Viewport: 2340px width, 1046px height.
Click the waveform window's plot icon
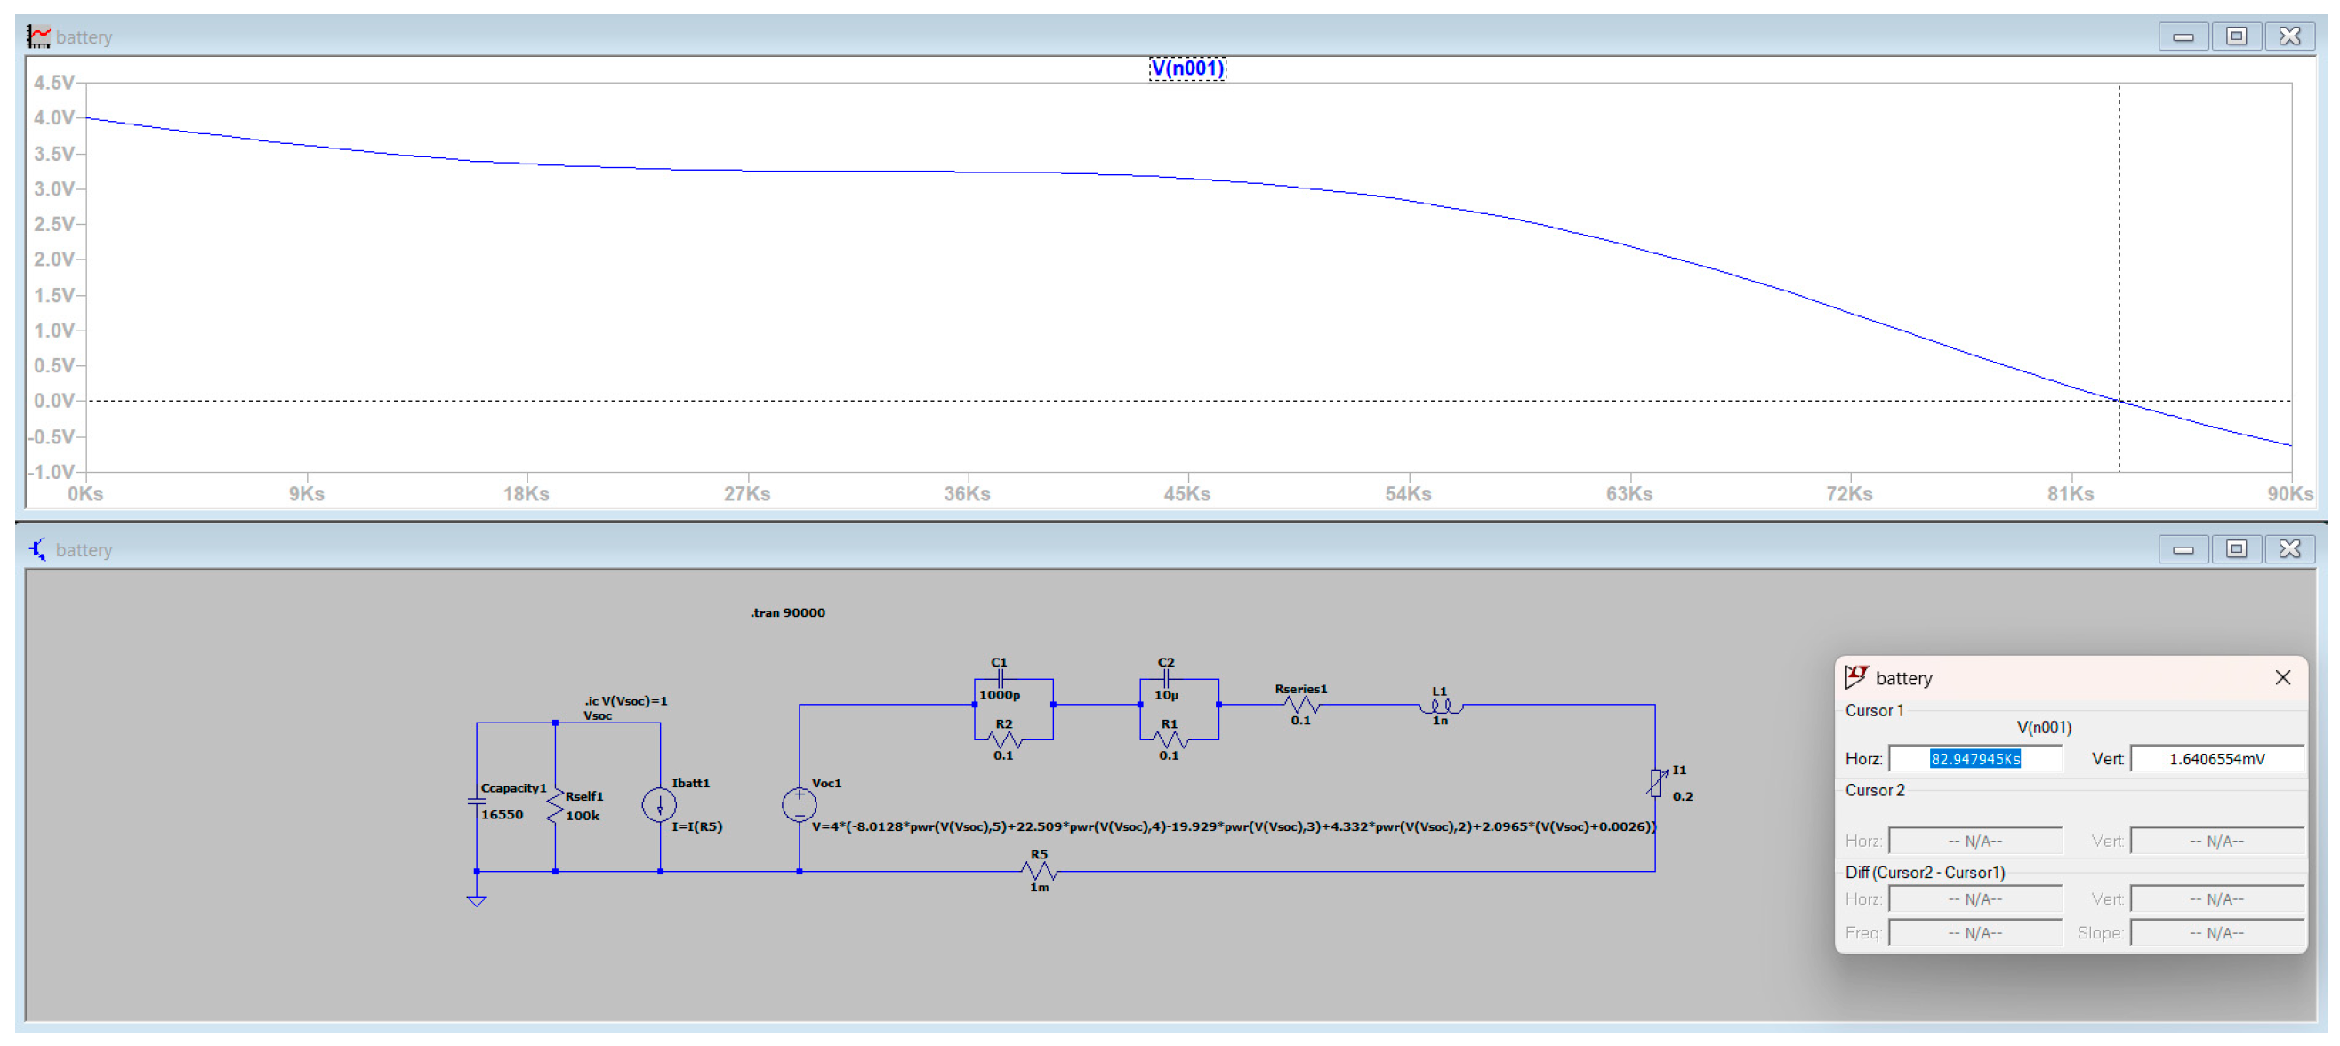[x=37, y=36]
